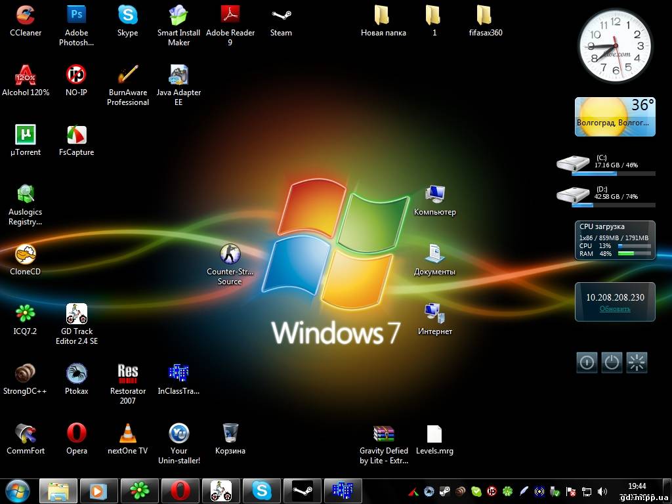Click the (C:) drive gadget entry
The height and width of the screenshot is (504, 672).
tap(606, 165)
